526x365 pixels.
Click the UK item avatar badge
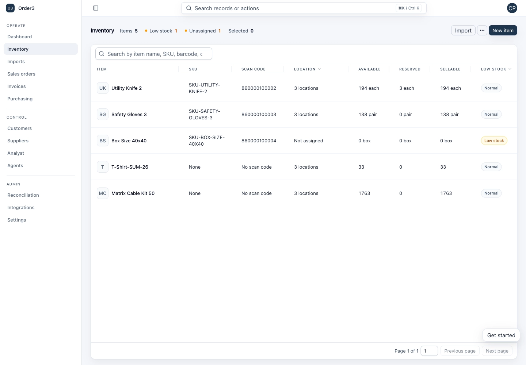pos(103,88)
